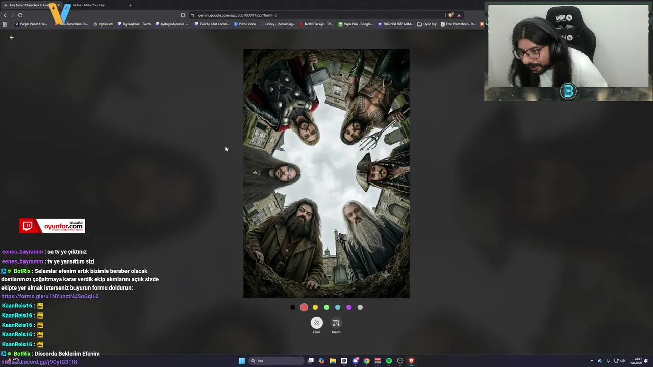Open Google Chrome from the taskbar
The height and width of the screenshot is (367, 653).
tap(366, 361)
